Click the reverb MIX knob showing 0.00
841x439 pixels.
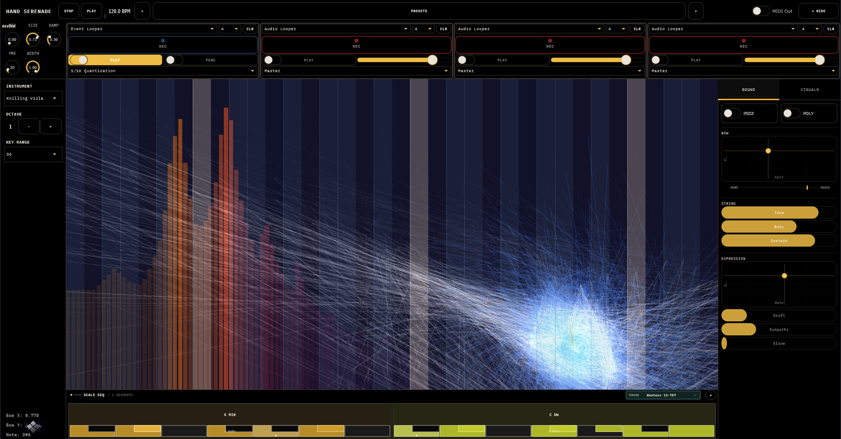(12, 39)
